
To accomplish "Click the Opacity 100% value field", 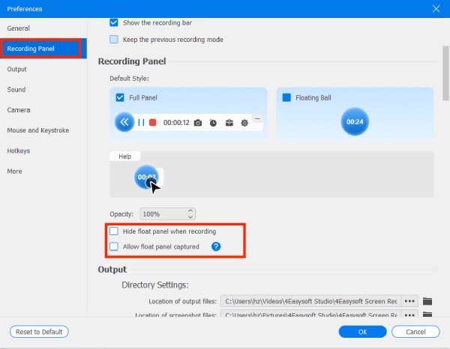I will click(167, 214).
